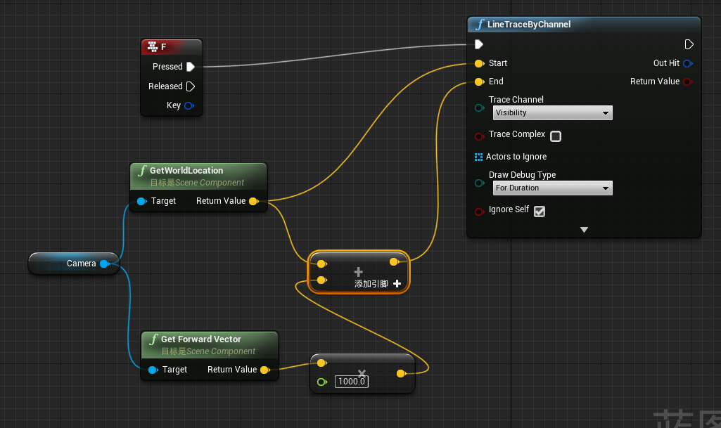The image size is (721, 428).
Task: Click the keyboard icon on the F event node
Action: (153, 46)
